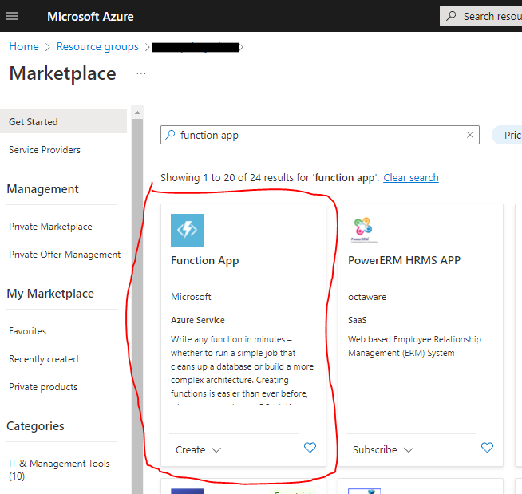The width and height of the screenshot is (522, 494).
Task: Click the search icon in marketplace search
Action: (170, 135)
